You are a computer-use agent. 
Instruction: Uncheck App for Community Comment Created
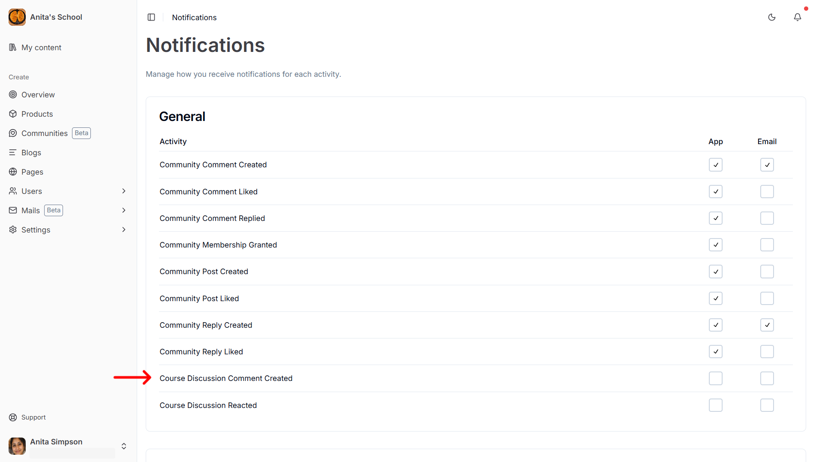(716, 165)
